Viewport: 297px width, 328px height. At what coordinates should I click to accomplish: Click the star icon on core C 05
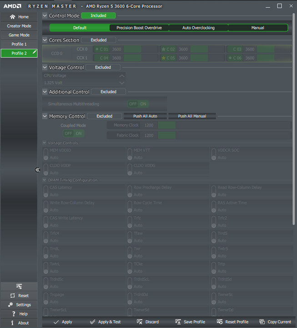click(164, 58)
